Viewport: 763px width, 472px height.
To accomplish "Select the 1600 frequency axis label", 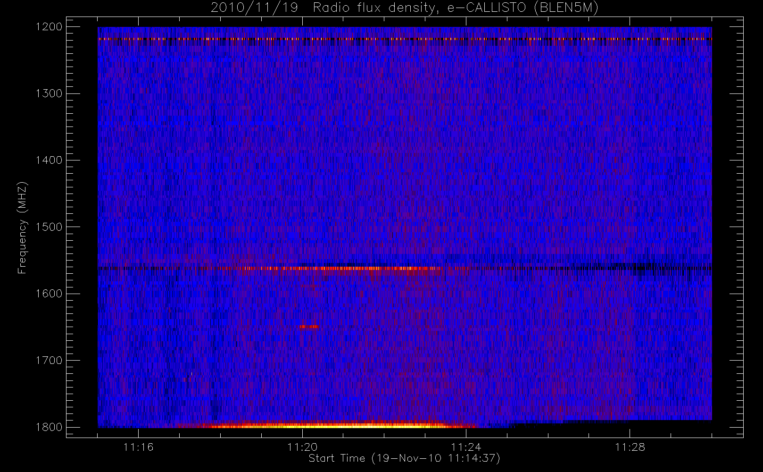I will click(x=49, y=294).
